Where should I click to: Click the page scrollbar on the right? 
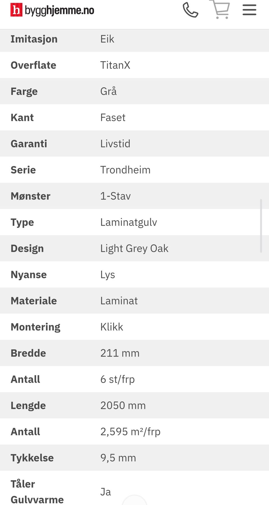click(x=261, y=226)
